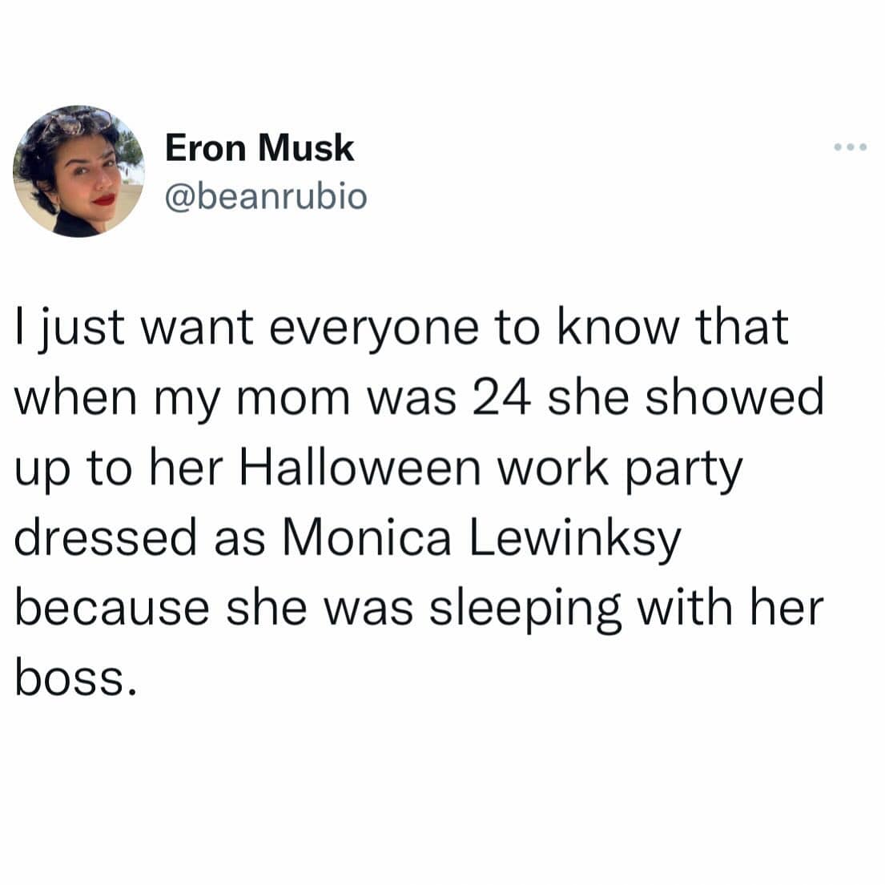This screenshot has height=885, width=885.
Task: Click the word "showed" in the tweet
Action: (x=734, y=399)
